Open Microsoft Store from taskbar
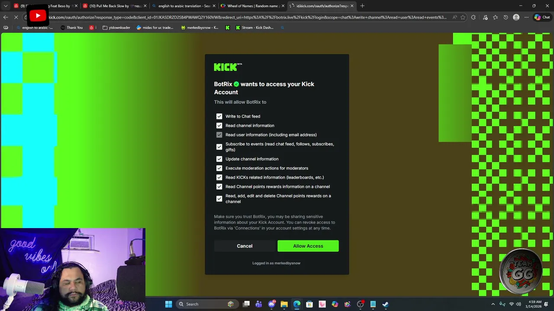The image size is (554, 311). pos(309,304)
